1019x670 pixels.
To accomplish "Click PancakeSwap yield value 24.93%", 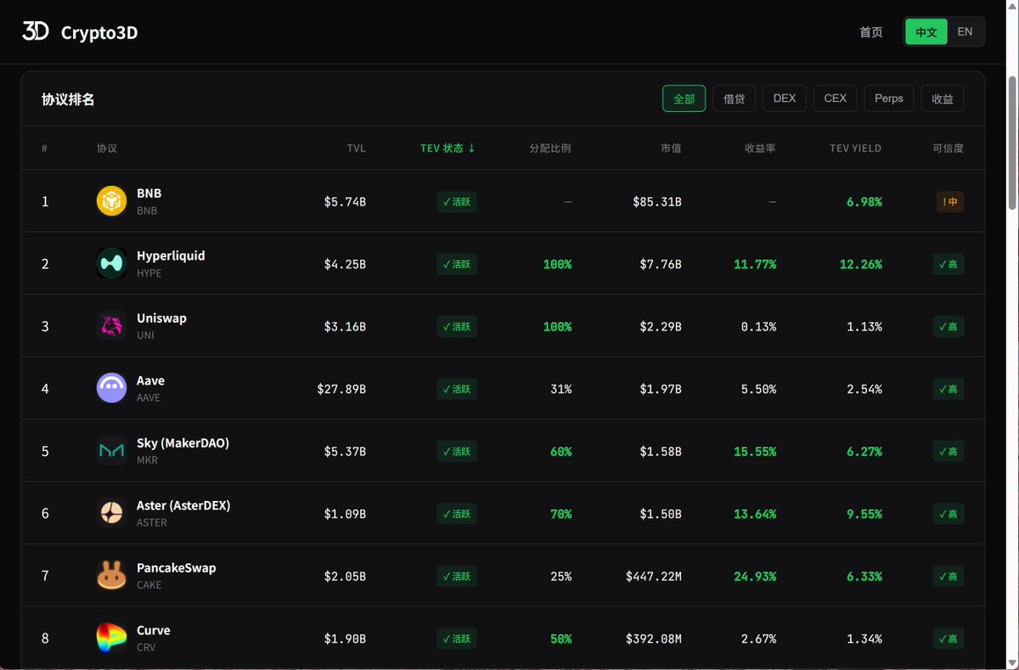I will 755,577.
